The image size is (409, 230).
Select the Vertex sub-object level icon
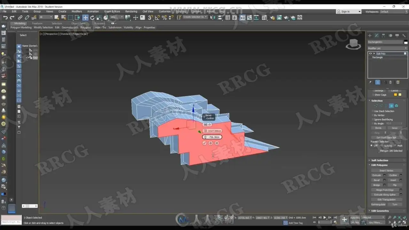pyautogui.click(x=376, y=106)
